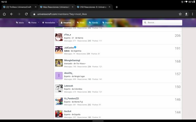Open a new tab with plus icon
The width and height of the screenshot is (196, 122).
[x=117, y=7]
